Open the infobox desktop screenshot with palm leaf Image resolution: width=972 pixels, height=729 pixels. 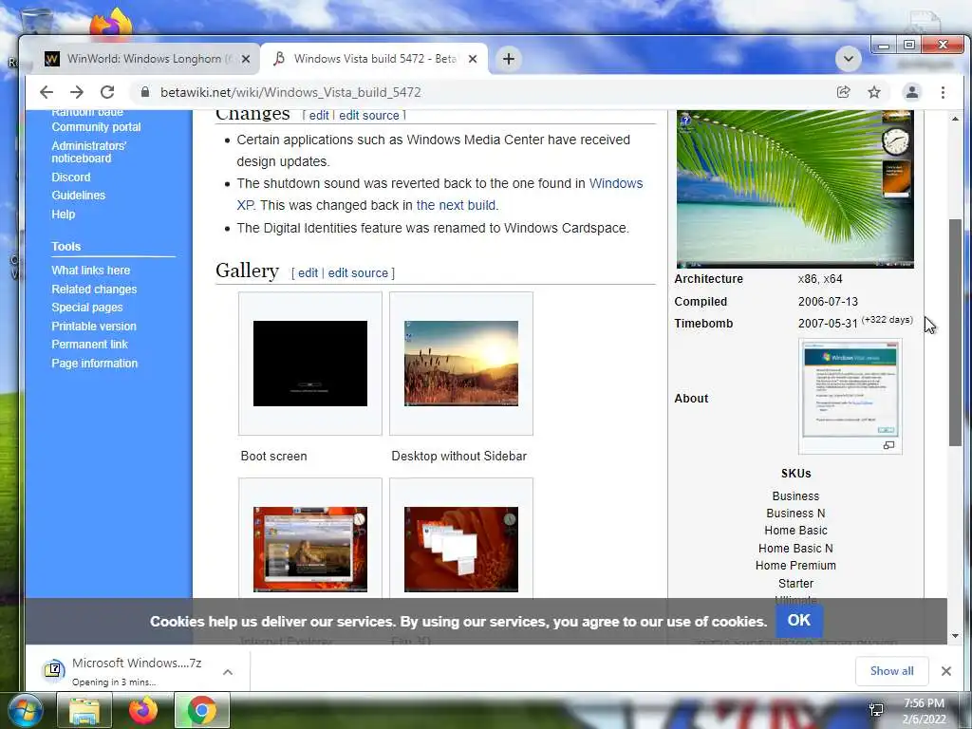pyautogui.click(x=795, y=189)
